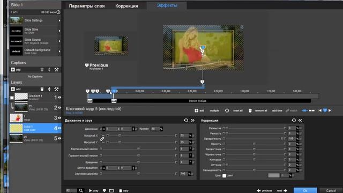Play the slide preview
This screenshot has height=193, width=343.
(x=94, y=191)
